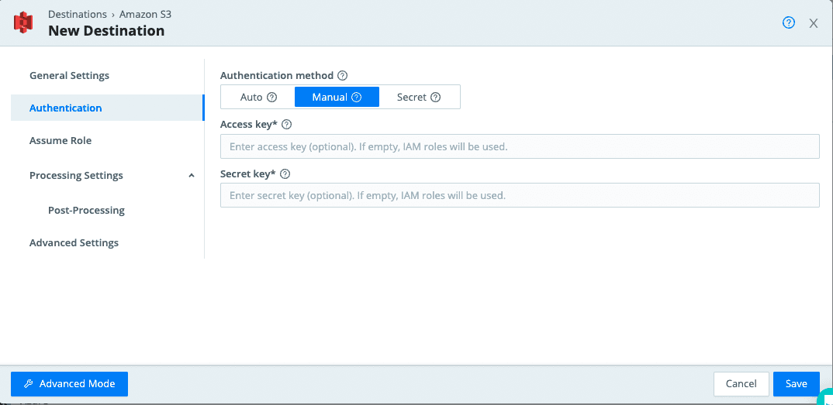Open Post-Processing sub-section
Viewport: 833px width, 405px height.
click(86, 211)
